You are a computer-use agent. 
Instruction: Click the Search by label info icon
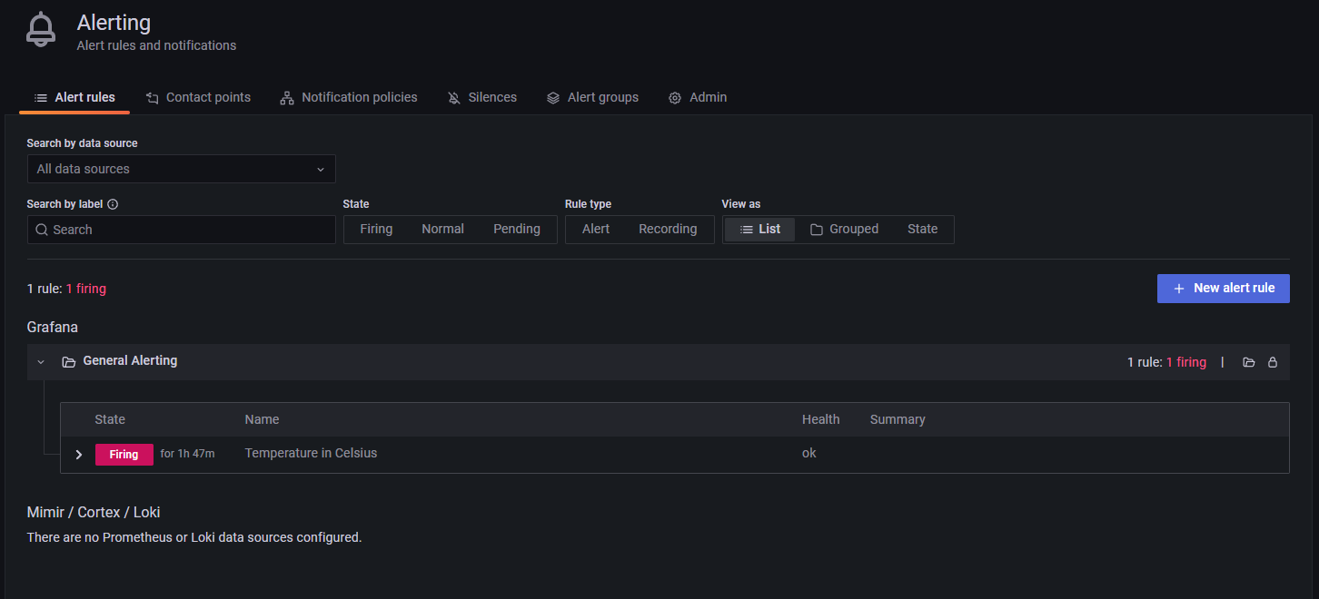tap(113, 204)
